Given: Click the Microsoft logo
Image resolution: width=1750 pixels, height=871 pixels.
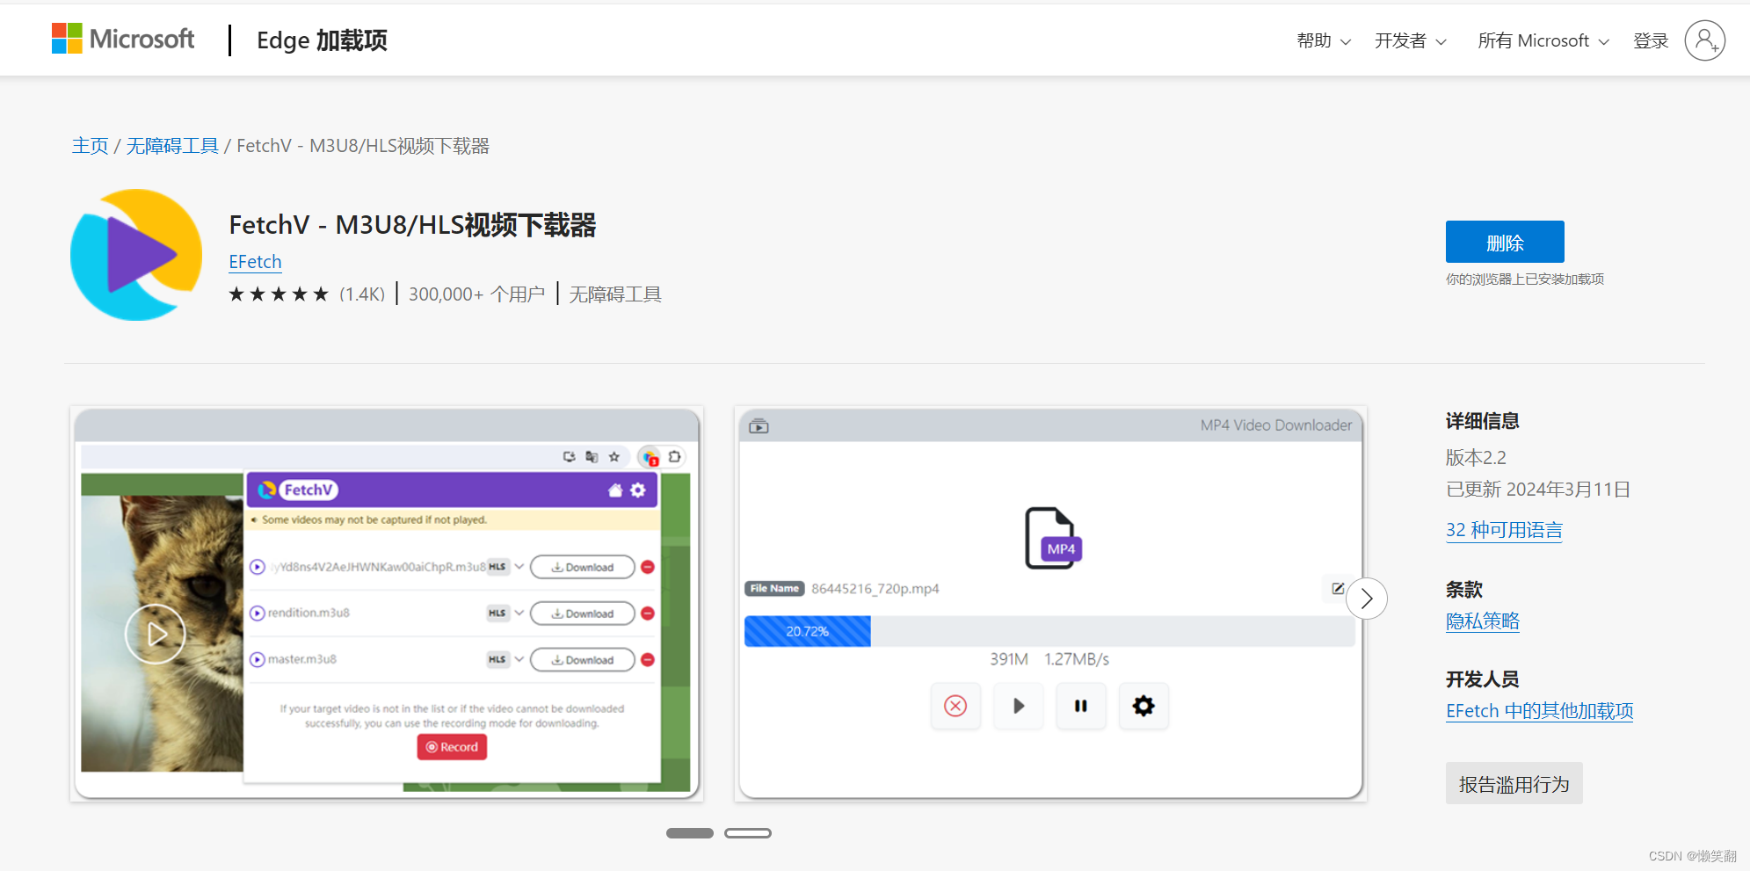Looking at the screenshot, I should (123, 39).
